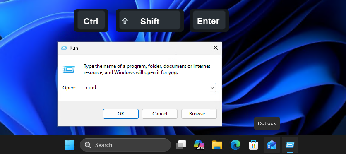Select the Run app taskbar icon
This screenshot has height=154, width=346.
click(290, 145)
